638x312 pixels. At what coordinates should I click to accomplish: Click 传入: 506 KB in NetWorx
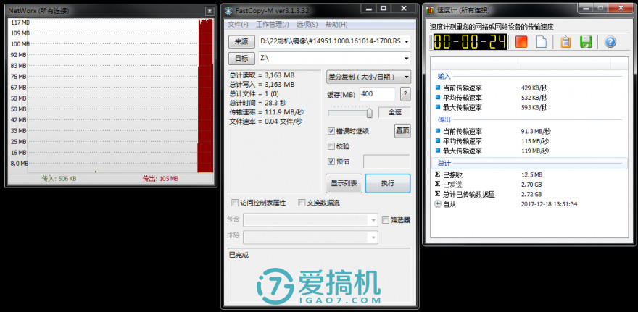point(59,178)
